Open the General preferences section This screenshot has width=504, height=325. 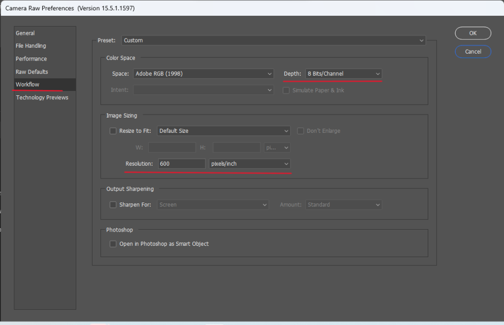25,33
